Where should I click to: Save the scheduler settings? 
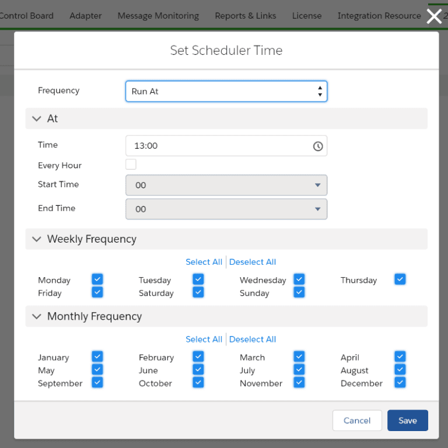(x=407, y=421)
